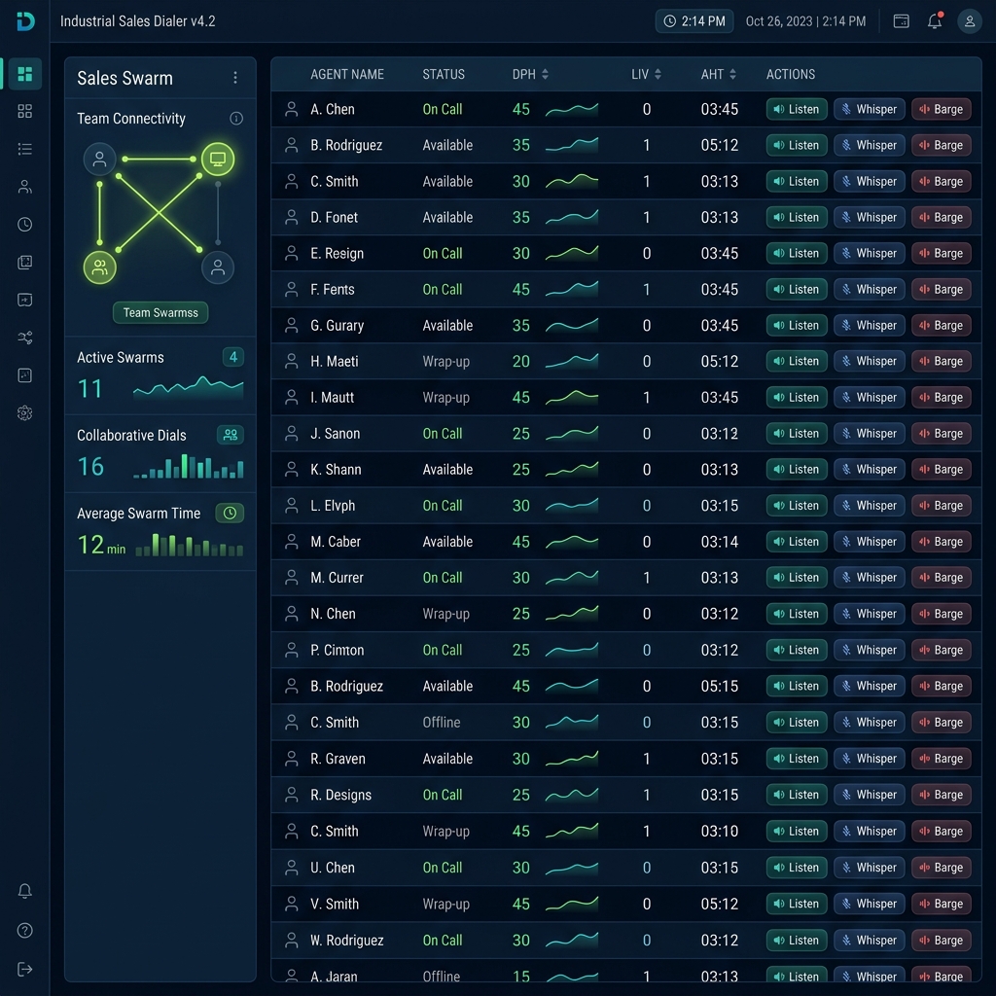Listen to A. Chen's call

(796, 109)
